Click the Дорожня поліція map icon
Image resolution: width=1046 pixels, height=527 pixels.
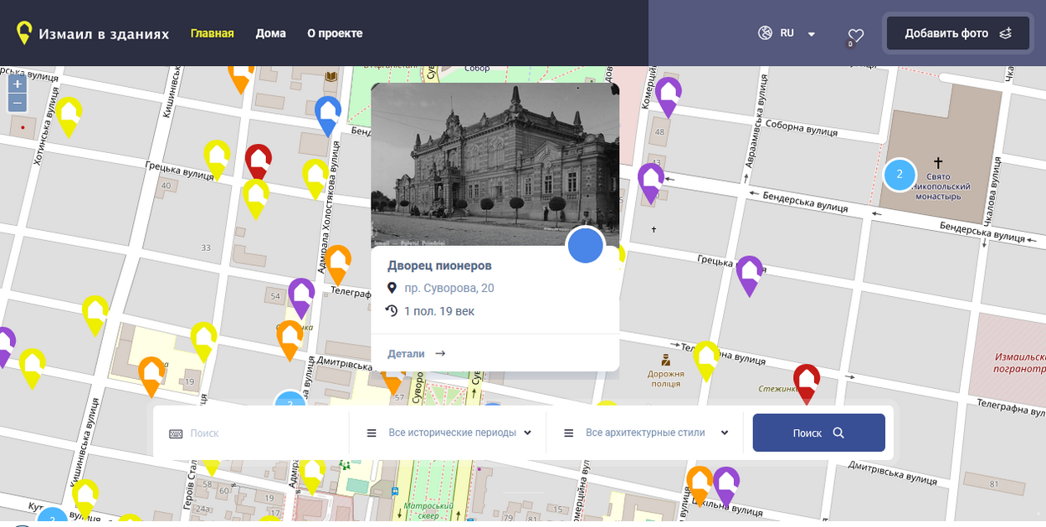[x=666, y=360]
